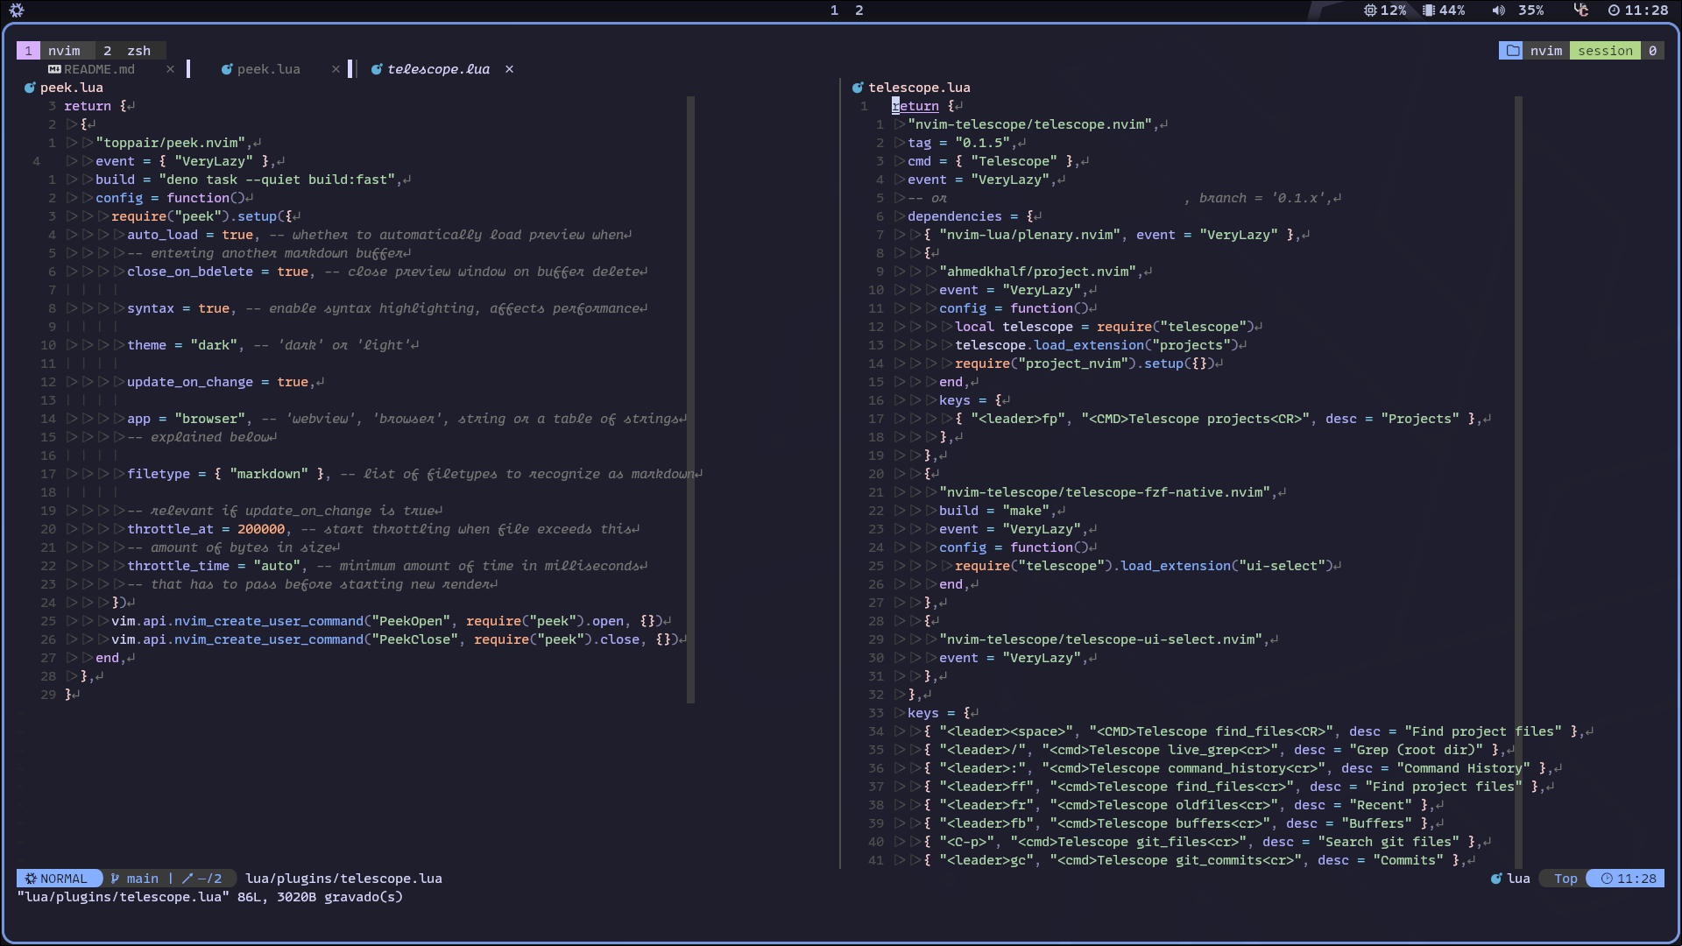
Task: Click the left pane vertical scrollbar
Action: 691,399
